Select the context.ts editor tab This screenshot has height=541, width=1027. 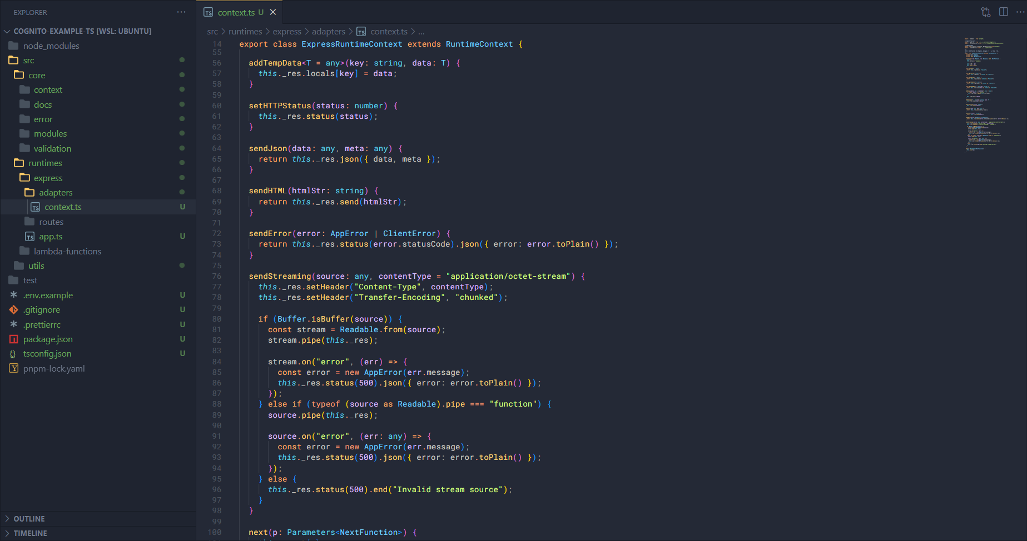[x=236, y=12]
